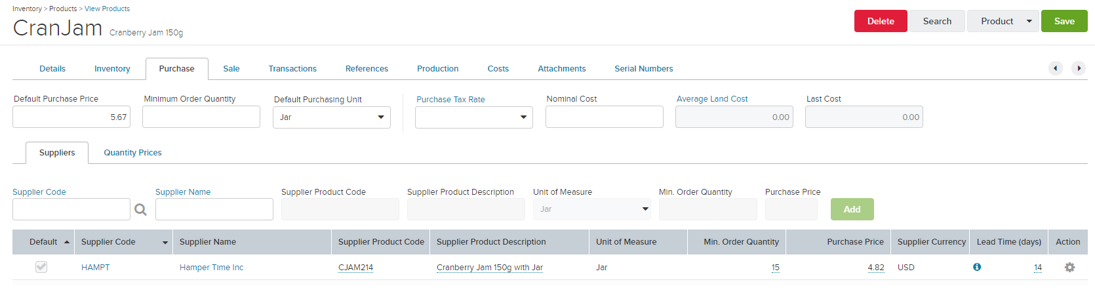This screenshot has height=303, width=1095.
Task: Click the supplier code search magnifier icon
Action: click(x=140, y=210)
